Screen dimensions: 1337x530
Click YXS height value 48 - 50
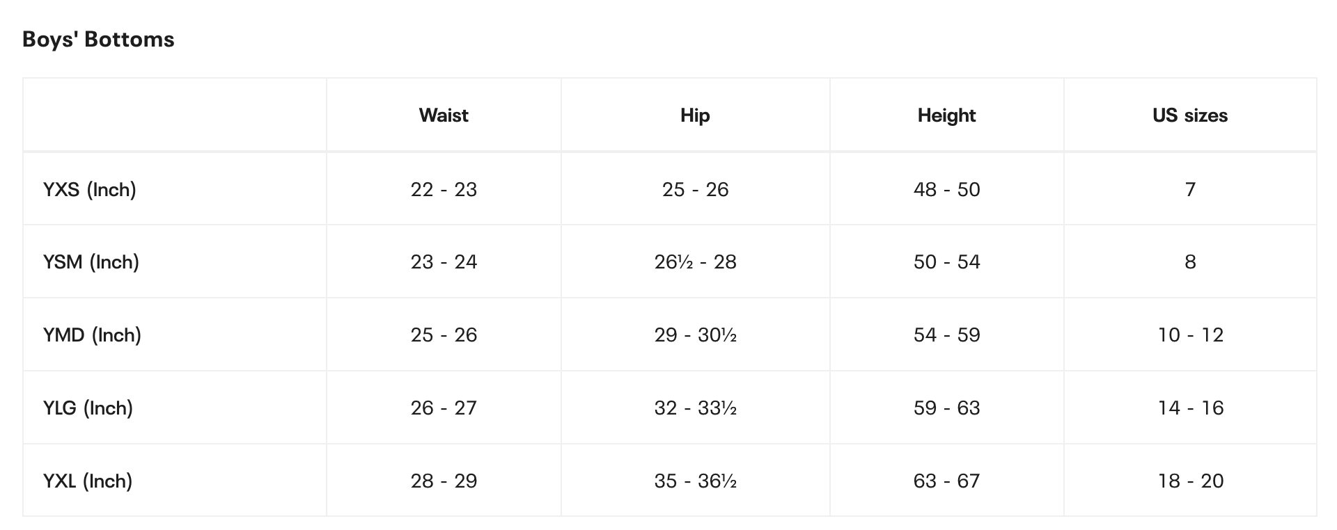pyautogui.click(x=946, y=189)
